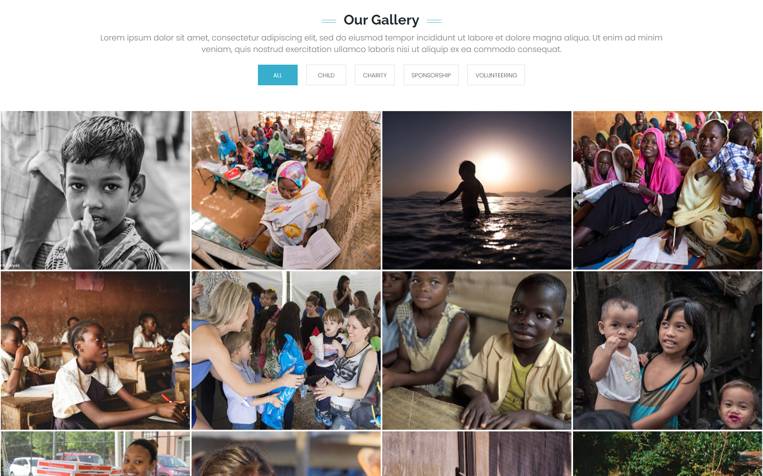Open photo of girl at wooden school desk

(x=95, y=350)
